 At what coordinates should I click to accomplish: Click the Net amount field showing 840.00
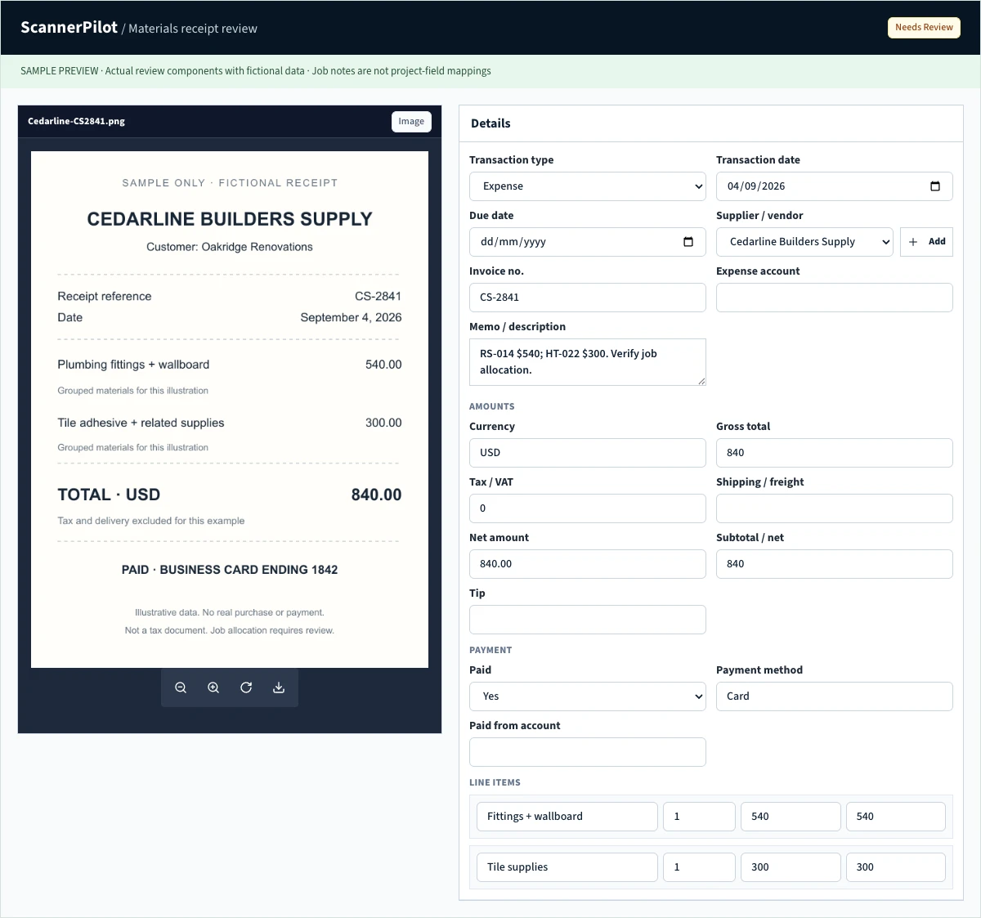click(x=588, y=564)
